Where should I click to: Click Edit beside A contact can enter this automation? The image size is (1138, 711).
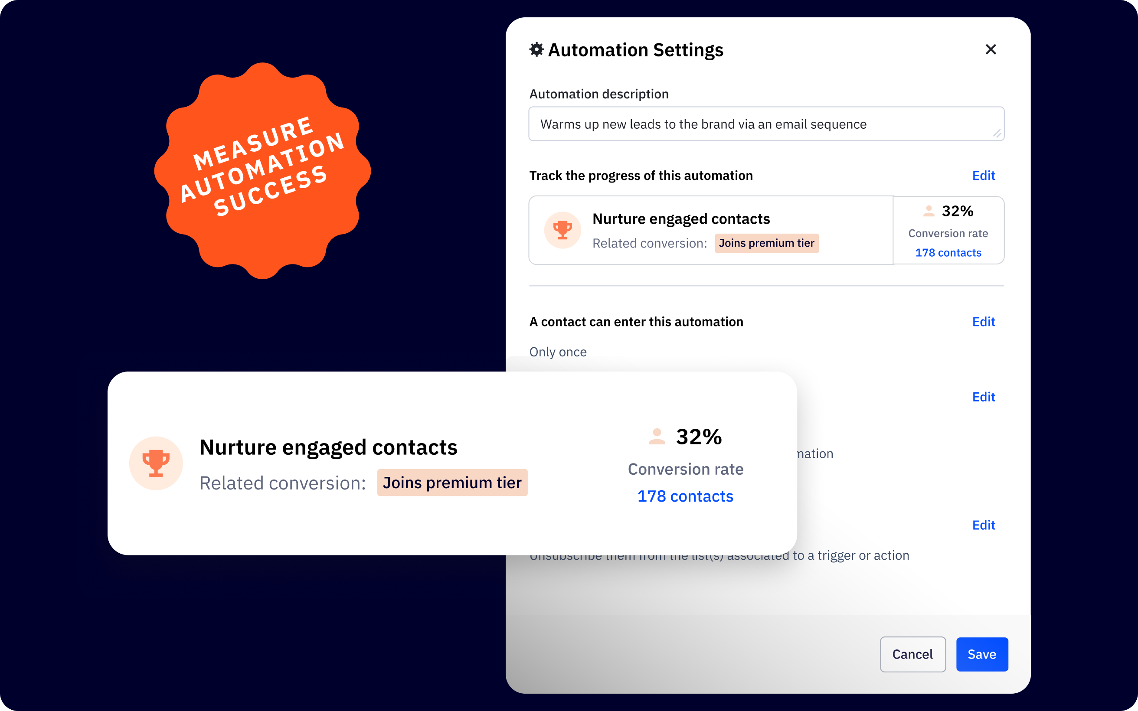983,321
